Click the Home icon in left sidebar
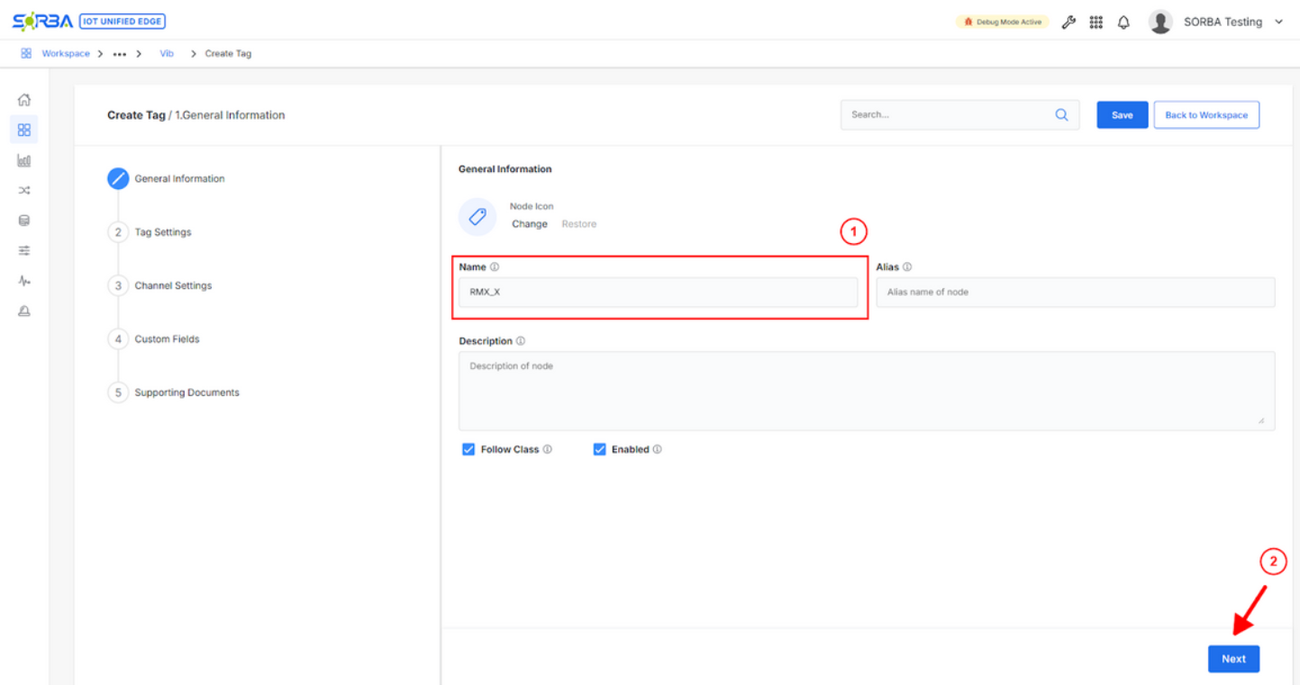Image resolution: width=1300 pixels, height=685 pixels. (24, 100)
